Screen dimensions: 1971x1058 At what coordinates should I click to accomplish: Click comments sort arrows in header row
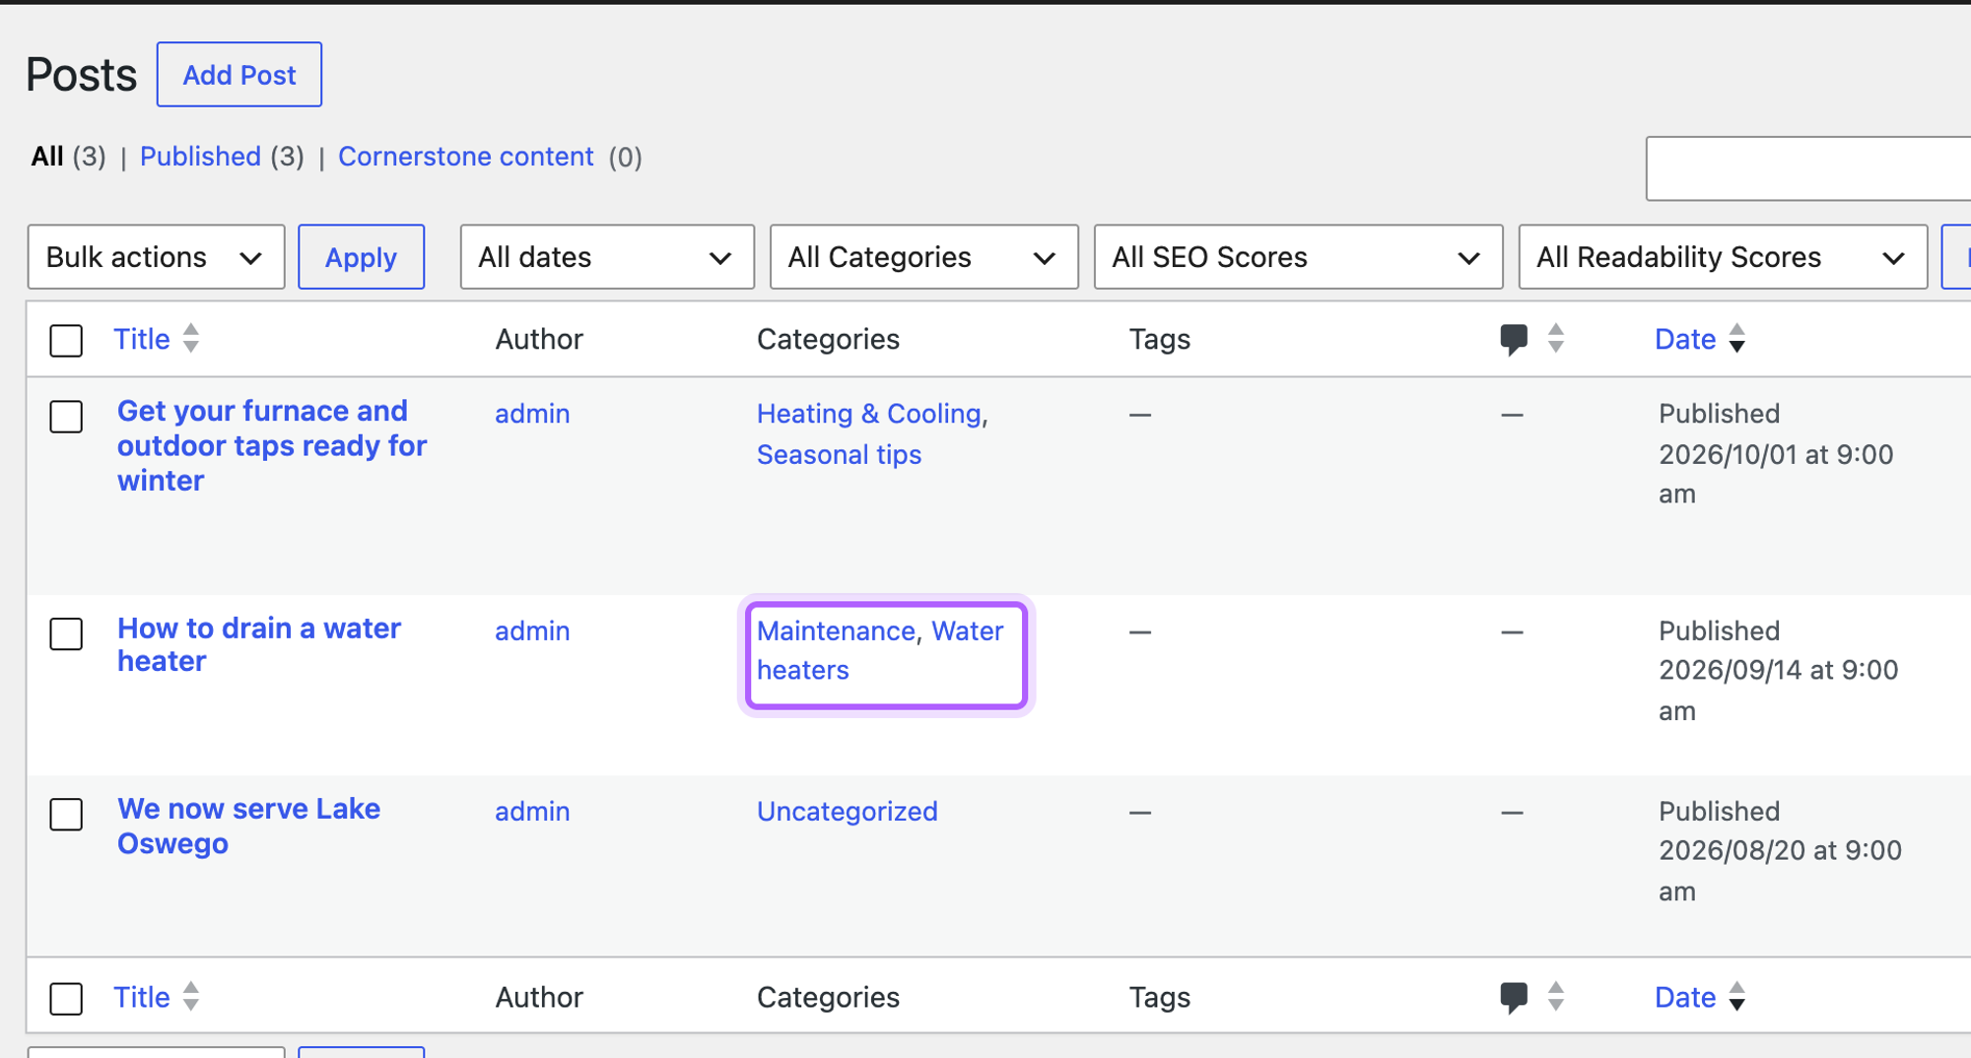[1556, 339]
